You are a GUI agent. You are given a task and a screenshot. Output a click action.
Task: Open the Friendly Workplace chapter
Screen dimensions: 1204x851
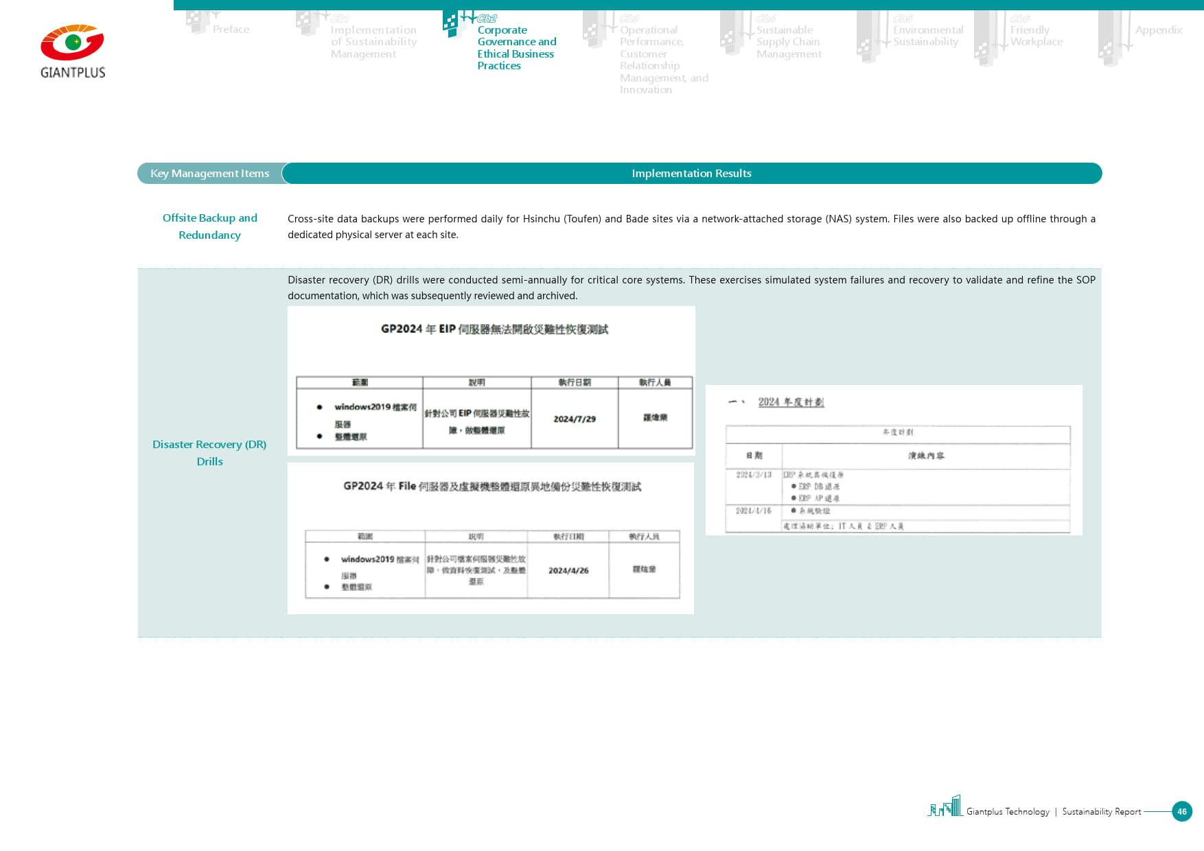[x=1036, y=36]
